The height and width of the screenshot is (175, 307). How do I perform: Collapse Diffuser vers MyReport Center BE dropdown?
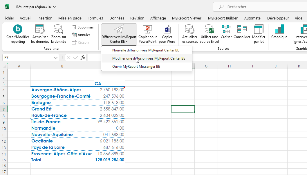119,34
